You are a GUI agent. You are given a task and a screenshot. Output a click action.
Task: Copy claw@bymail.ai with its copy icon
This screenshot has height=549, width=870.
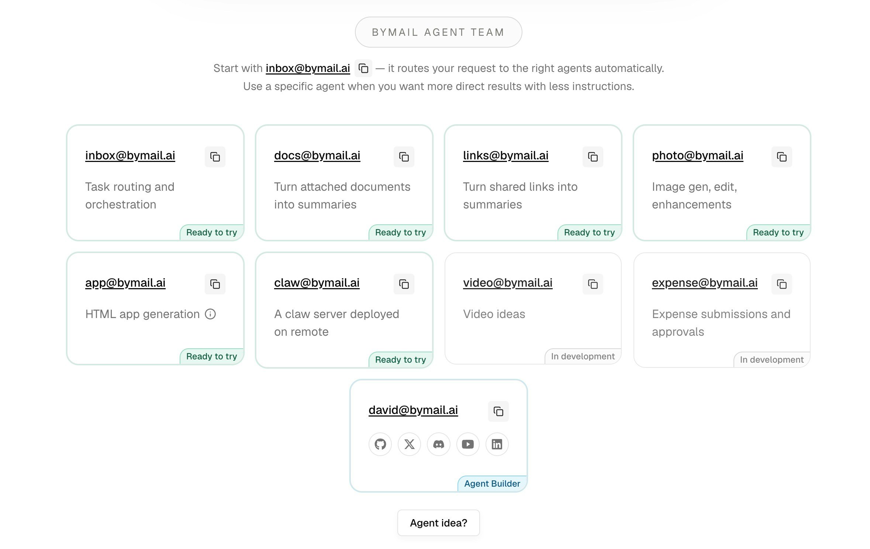click(x=404, y=284)
